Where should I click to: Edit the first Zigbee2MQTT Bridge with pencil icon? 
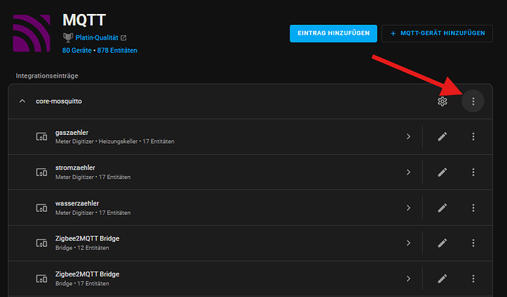pos(442,243)
